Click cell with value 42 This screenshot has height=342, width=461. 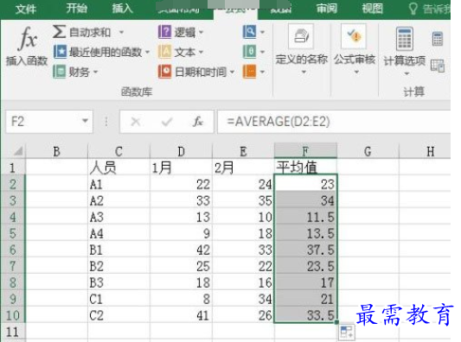(x=181, y=250)
